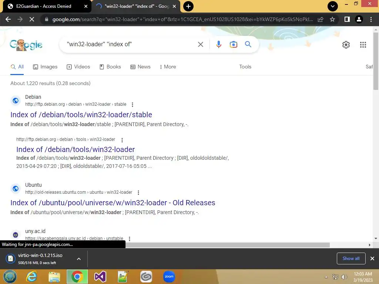Viewport: 379px width, 284px height.
Task: Show all downloads
Action: [x=351, y=258]
